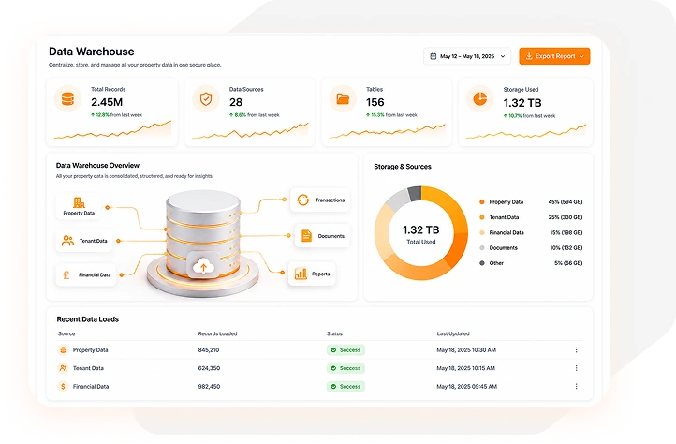Click the May 18, 2025 10:15 AM timestamp

pos(466,368)
